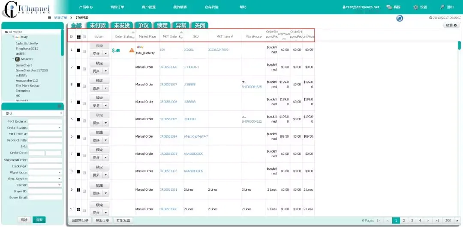
Task: Collapse the Amazon tree node
Action: pos(13,59)
